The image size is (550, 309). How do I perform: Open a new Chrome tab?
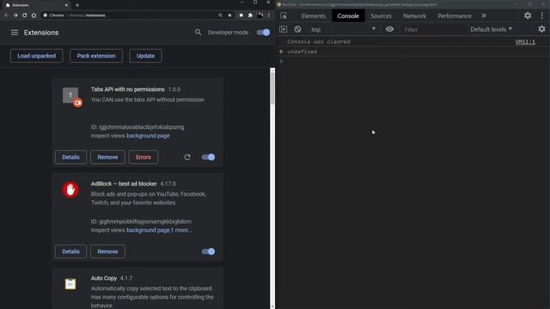(77, 5)
